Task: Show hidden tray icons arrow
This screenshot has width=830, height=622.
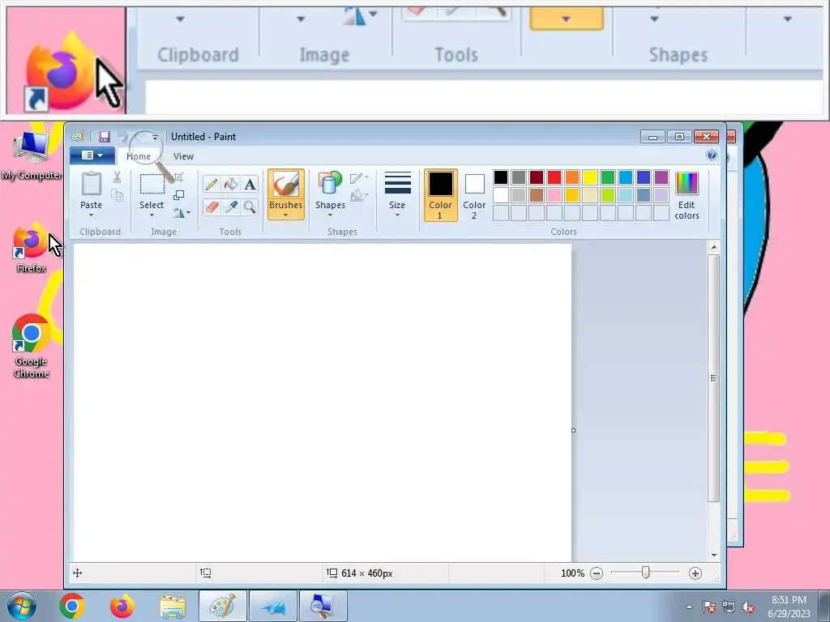Action: pyautogui.click(x=689, y=607)
